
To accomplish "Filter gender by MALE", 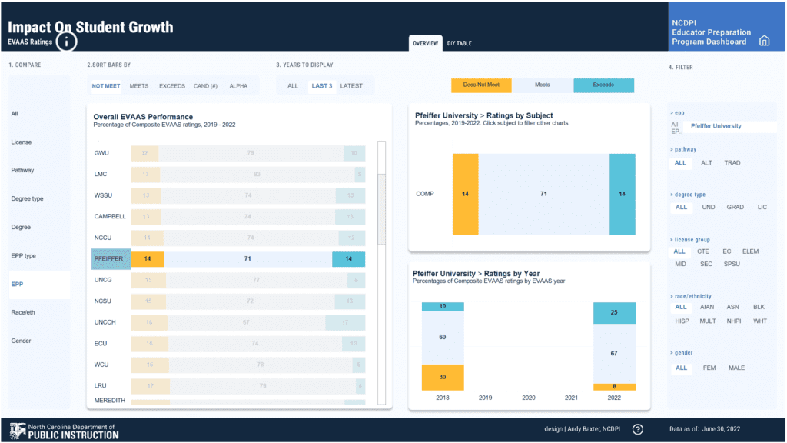I will point(737,368).
